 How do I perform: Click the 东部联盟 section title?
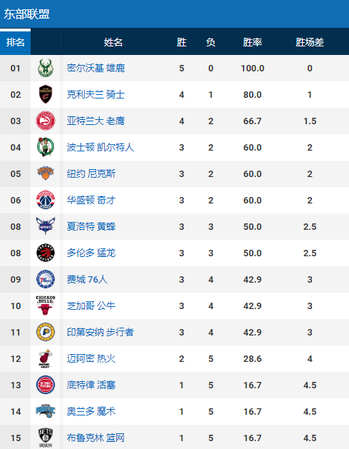(26, 14)
